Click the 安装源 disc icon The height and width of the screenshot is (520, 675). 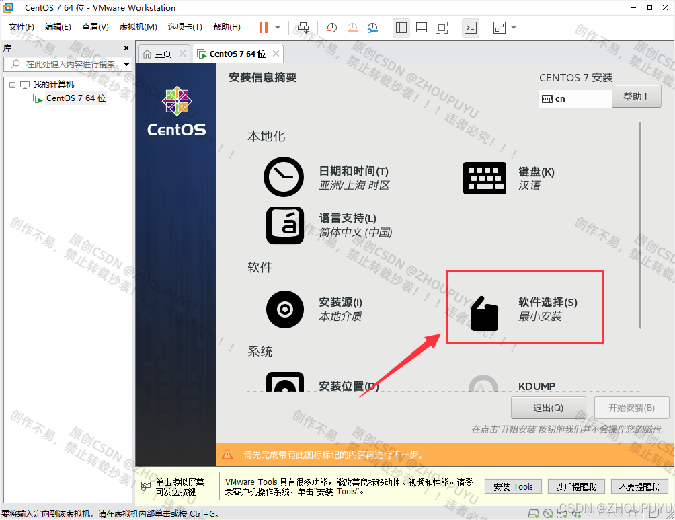[x=285, y=309]
